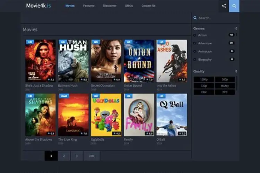Click the Quality list scrollbar
260x173 pixels.
point(237,84)
